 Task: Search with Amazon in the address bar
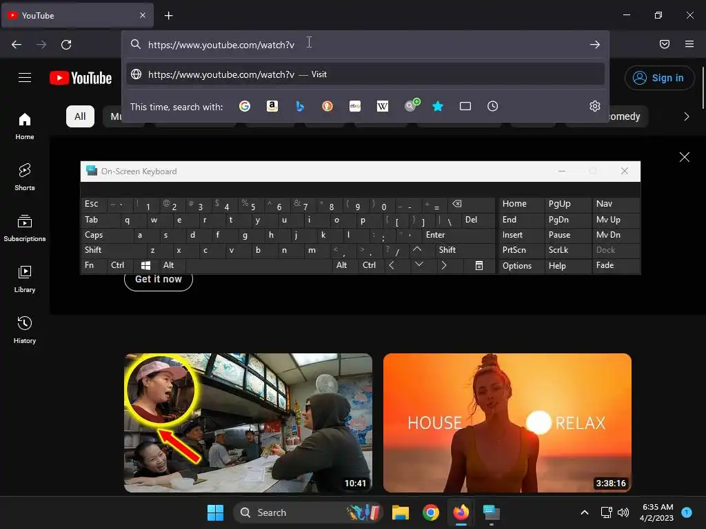pos(272,106)
